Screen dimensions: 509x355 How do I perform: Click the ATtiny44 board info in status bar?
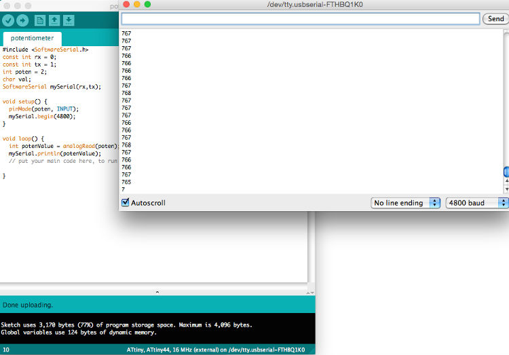click(216, 350)
